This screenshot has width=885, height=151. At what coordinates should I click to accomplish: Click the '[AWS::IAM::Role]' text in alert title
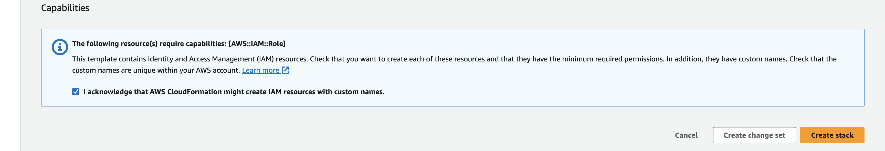point(257,44)
